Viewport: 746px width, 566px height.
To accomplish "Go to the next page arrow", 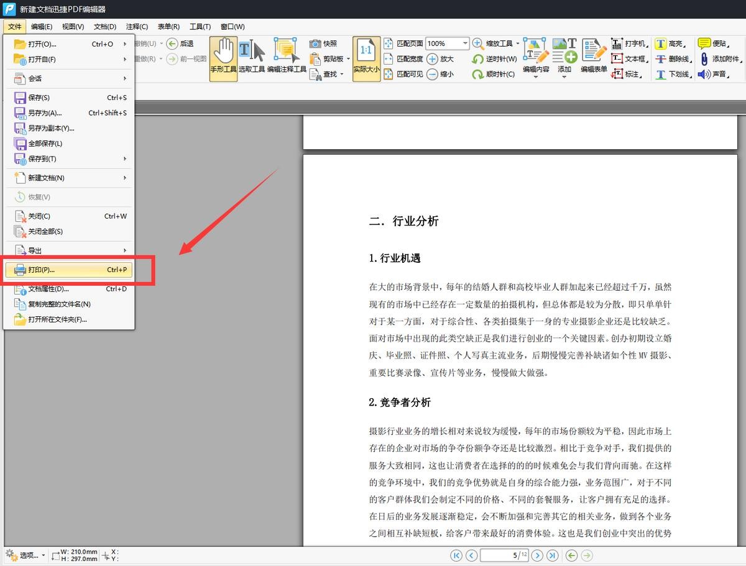I will coord(538,555).
